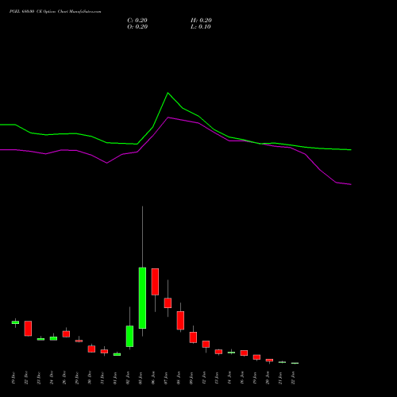This screenshot has height=397, width=397.
Task: Click the peak of the purple indicator line
Action: pos(168,118)
